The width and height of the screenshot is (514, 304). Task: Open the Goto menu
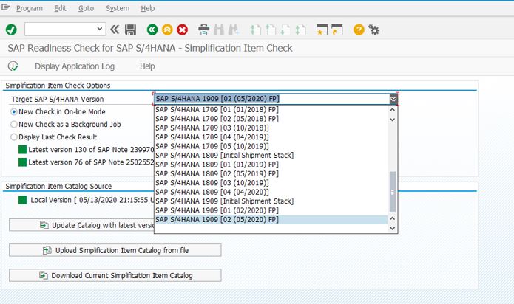click(87, 8)
